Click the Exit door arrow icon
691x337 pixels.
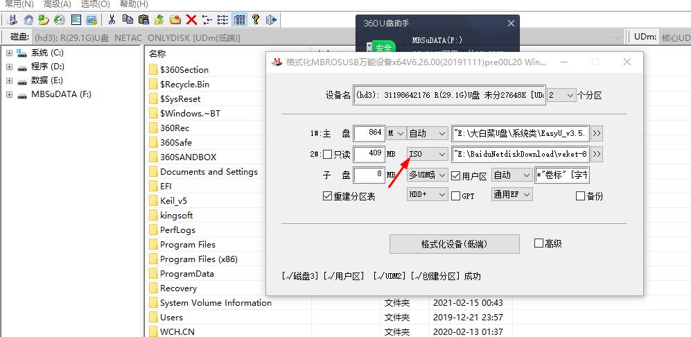tap(271, 19)
